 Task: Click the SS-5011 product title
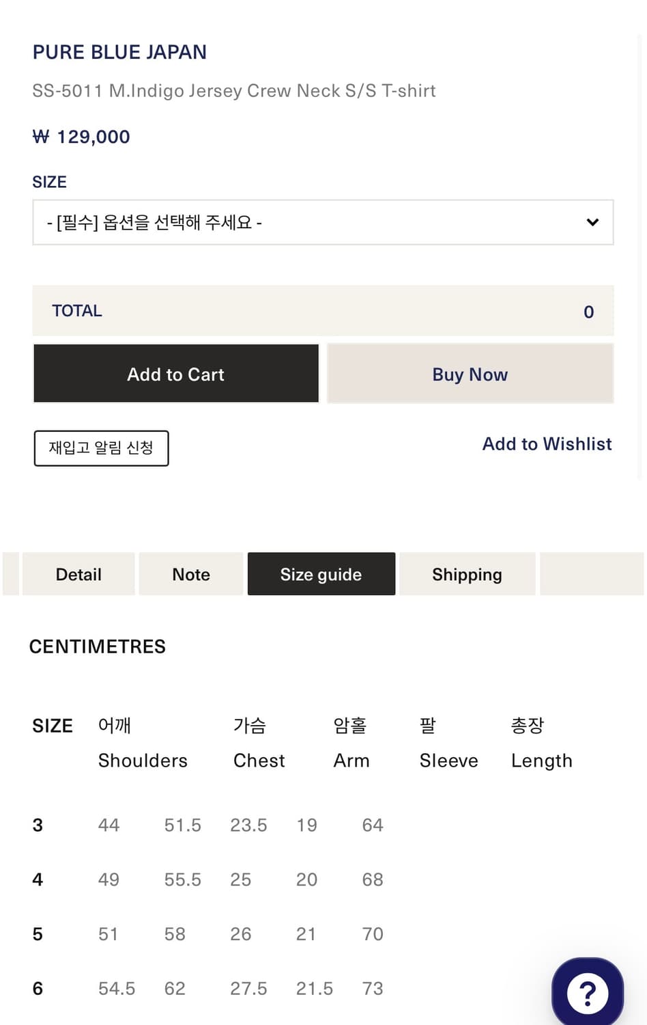tap(234, 90)
